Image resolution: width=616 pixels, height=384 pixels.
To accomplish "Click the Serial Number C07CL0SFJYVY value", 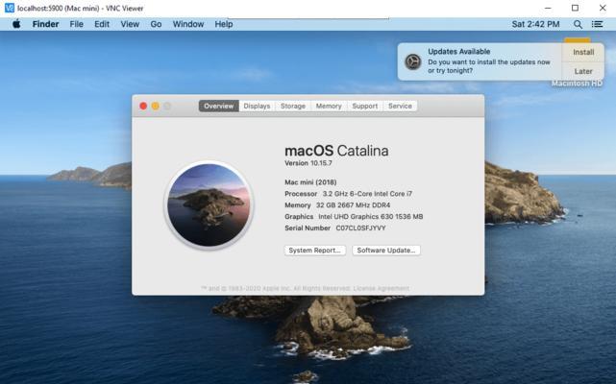I will [x=360, y=228].
